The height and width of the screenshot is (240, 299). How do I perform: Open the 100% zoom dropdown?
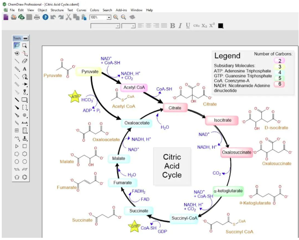(x=109, y=18)
